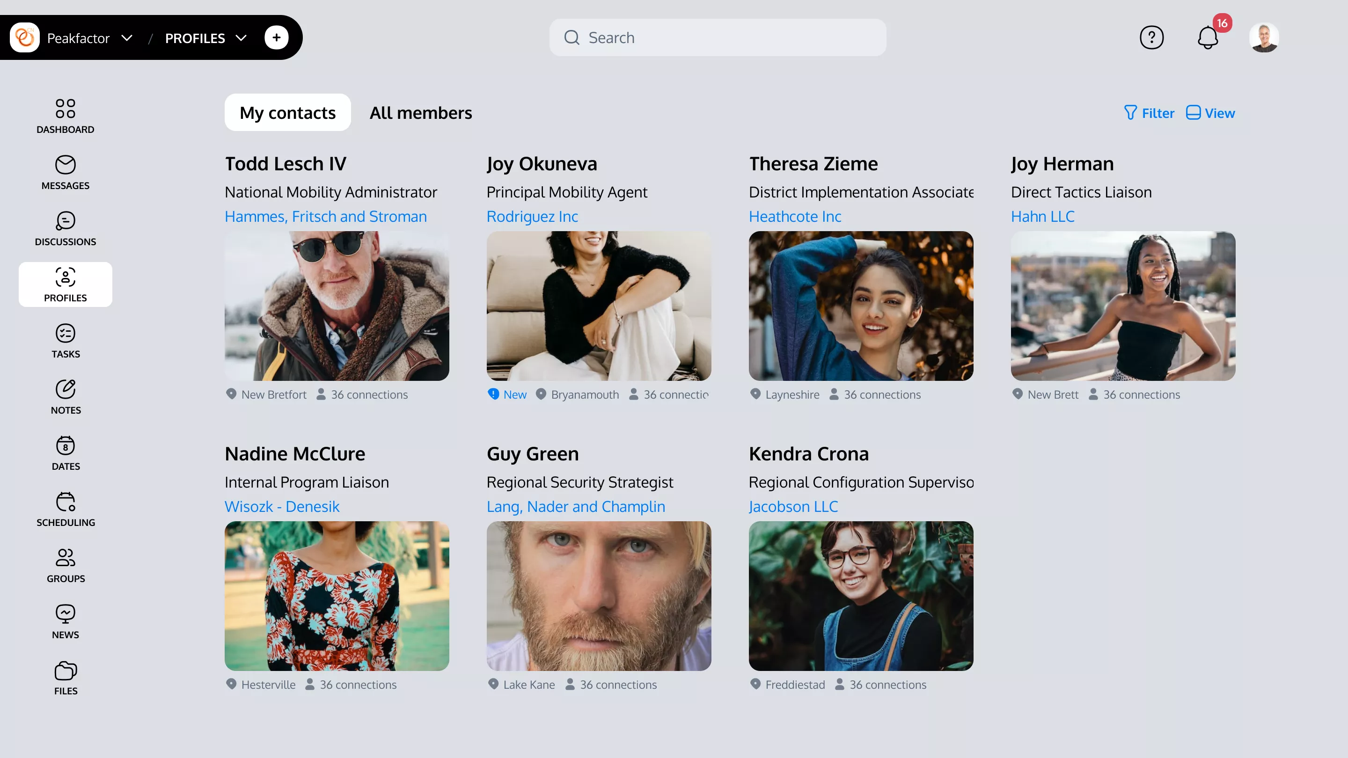Open the News feed section
The width and height of the screenshot is (1348, 758).
pyautogui.click(x=65, y=621)
